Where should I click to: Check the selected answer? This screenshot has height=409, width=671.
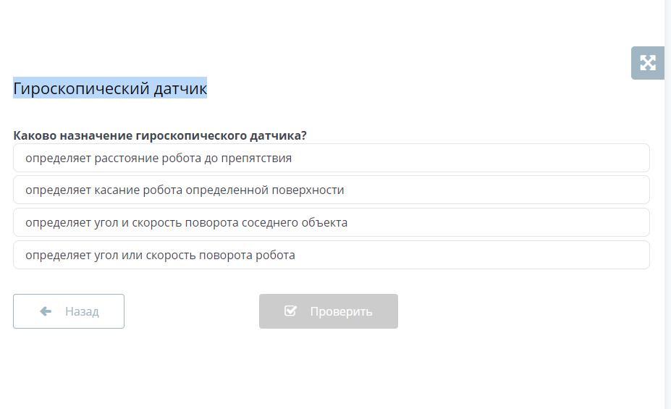coord(329,311)
